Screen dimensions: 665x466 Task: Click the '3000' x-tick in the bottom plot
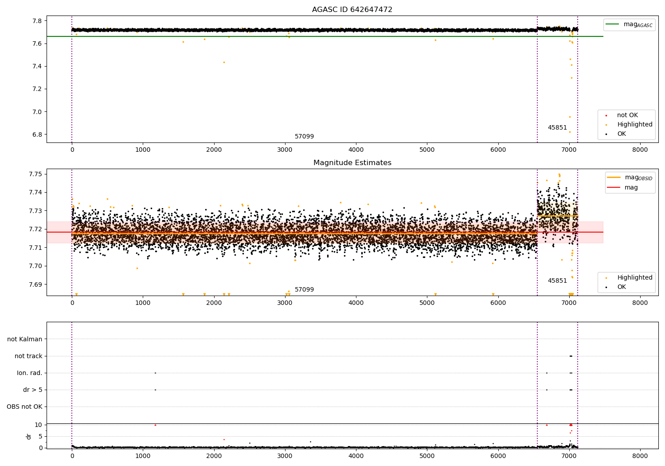click(285, 456)
